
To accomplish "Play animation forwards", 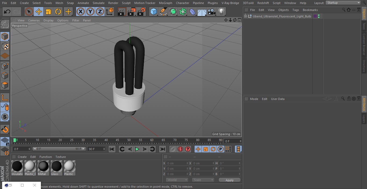I will click(x=137, y=149).
